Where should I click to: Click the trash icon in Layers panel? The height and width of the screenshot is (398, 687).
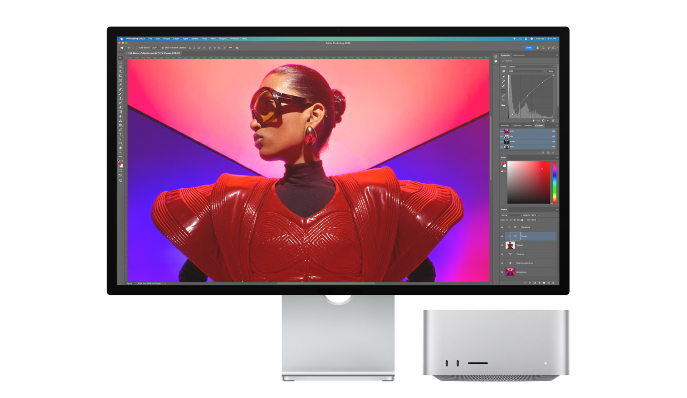[x=553, y=283]
